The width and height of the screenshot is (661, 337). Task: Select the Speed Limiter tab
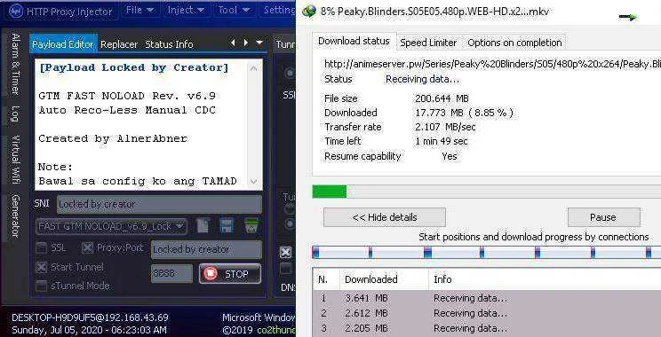pos(428,43)
